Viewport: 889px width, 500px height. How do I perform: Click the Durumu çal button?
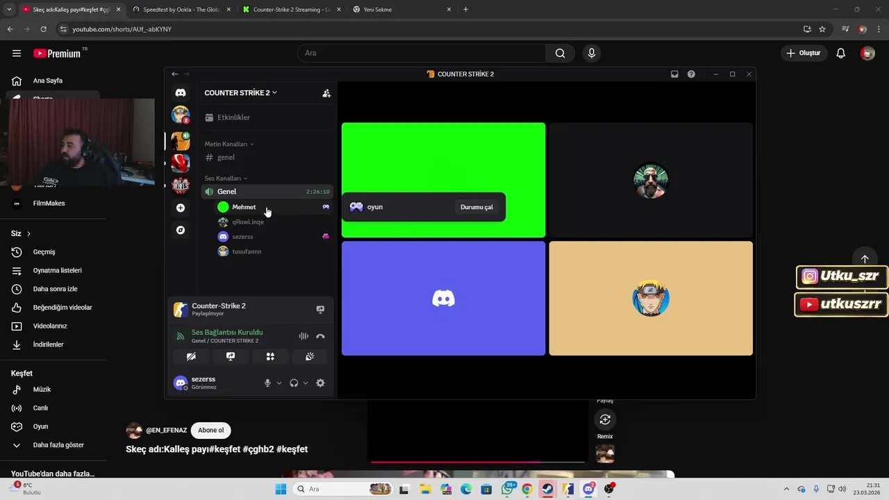pos(476,207)
